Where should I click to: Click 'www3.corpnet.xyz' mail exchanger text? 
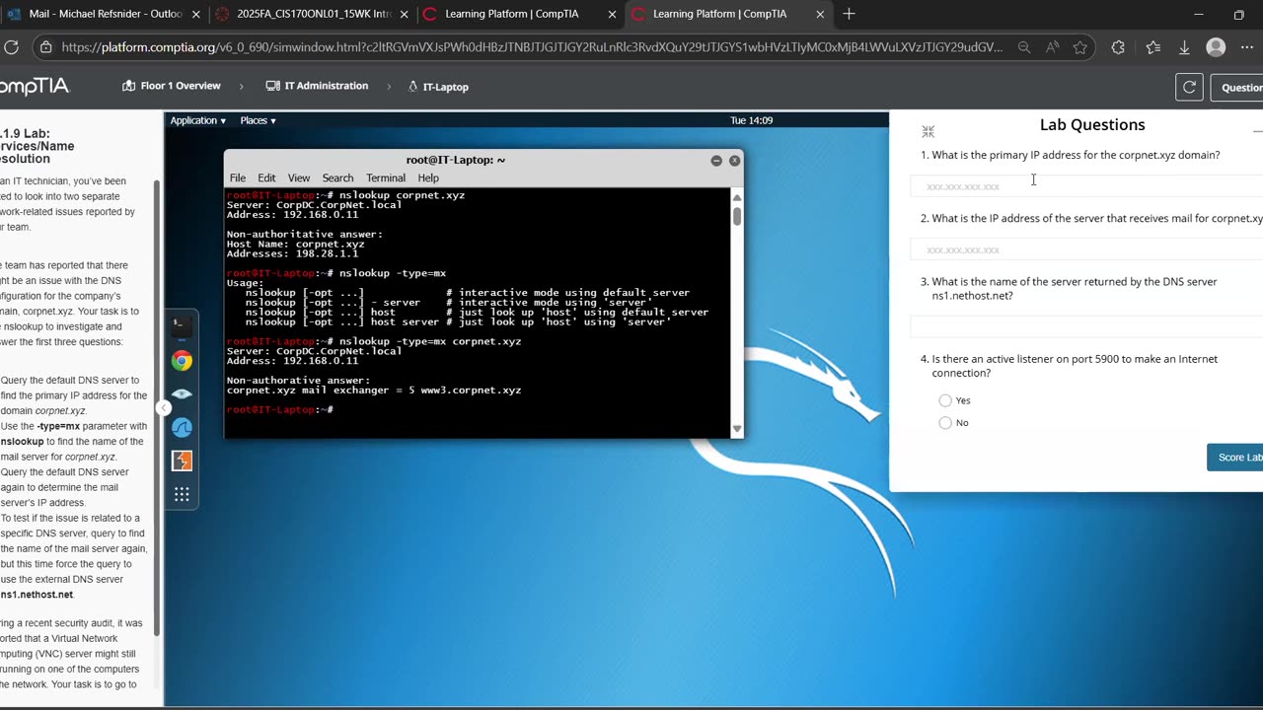coord(471,390)
